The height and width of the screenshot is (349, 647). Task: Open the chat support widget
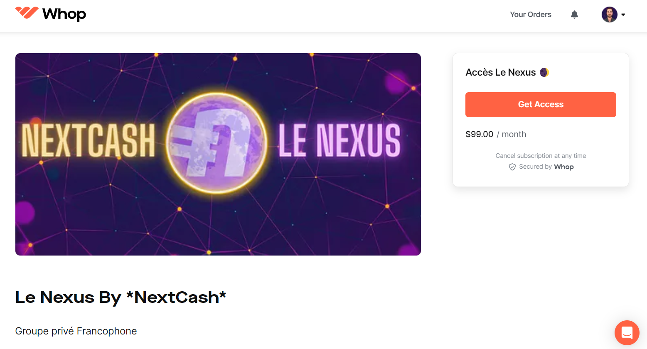[x=627, y=333]
